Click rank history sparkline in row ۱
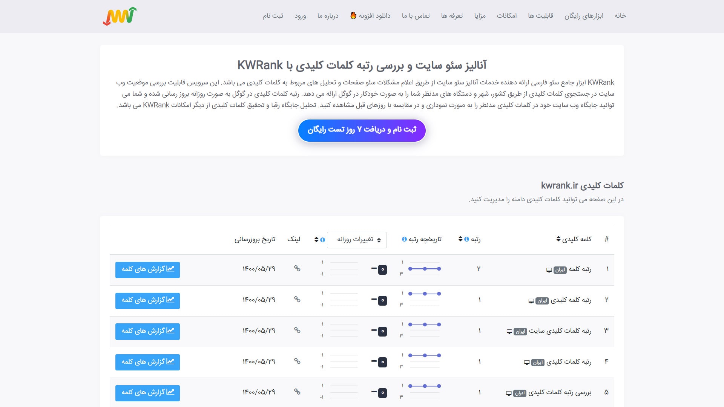The width and height of the screenshot is (724, 407). point(425,269)
